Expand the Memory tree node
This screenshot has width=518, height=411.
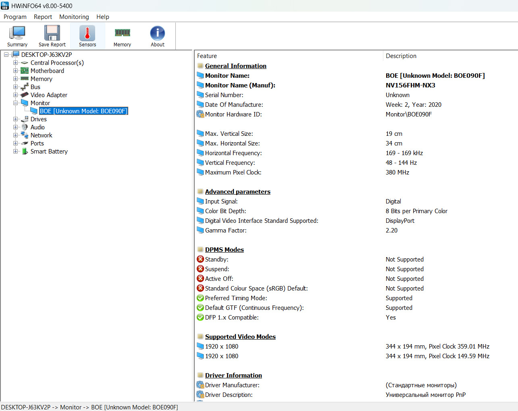point(15,79)
